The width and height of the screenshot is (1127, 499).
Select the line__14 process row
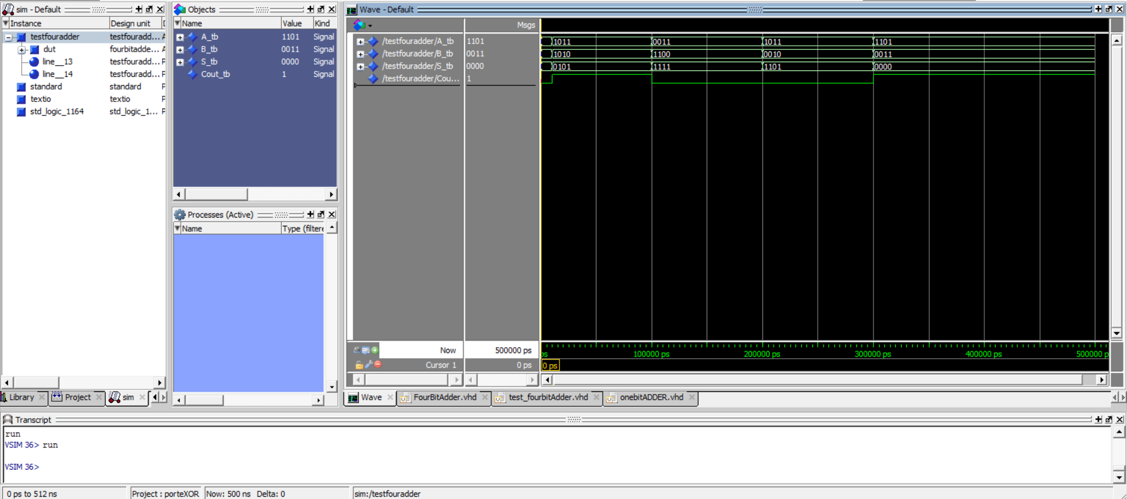click(57, 74)
